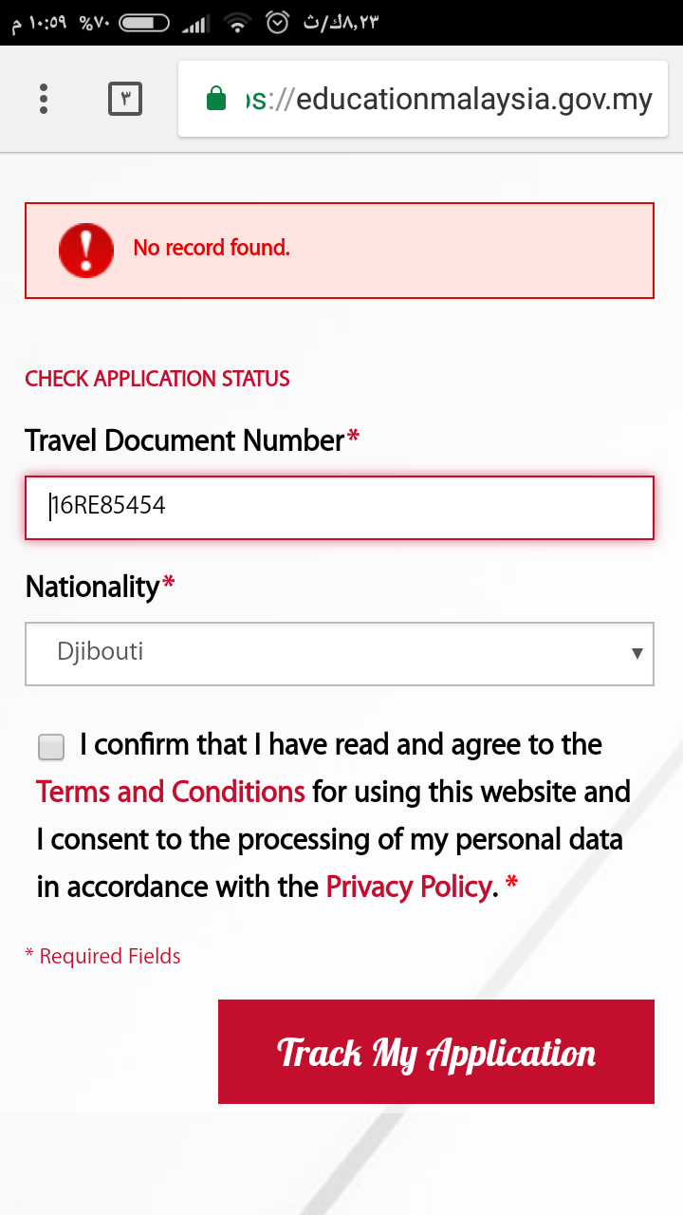Click the Nationality dropdown arrow
Image resolution: width=683 pixels, height=1215 pixels.
637,653
